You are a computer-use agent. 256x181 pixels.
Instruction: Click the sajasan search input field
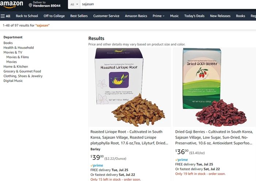(168, 4)
